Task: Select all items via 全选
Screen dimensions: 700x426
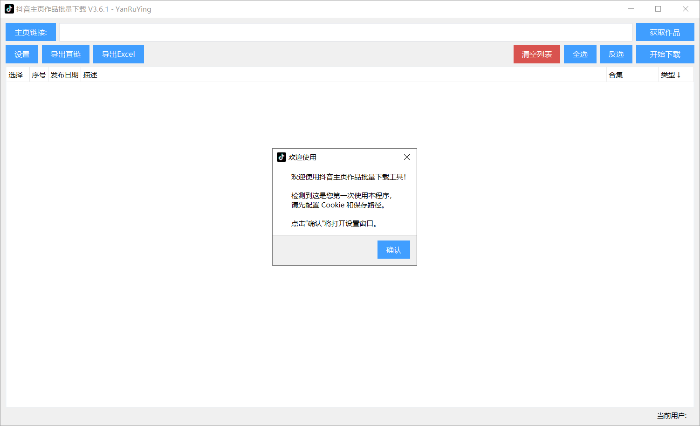Action: click(x=580, y=54)
